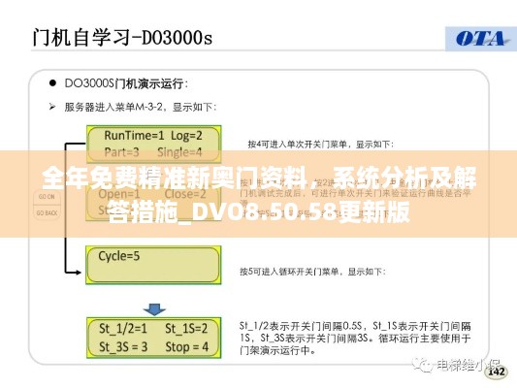The width and height of the screenshot is (517, 388).
Task: Click the Stop = 4 option
Action: click(187, 347)
